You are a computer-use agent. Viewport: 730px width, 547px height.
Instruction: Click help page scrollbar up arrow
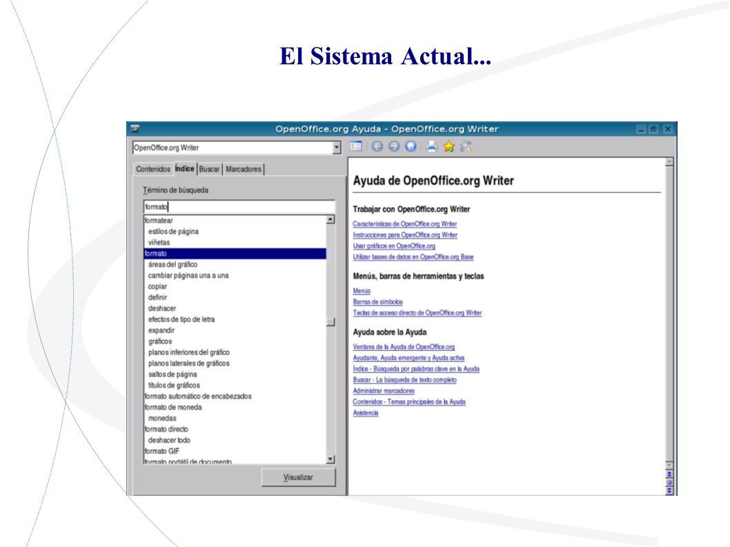(669, 162)
